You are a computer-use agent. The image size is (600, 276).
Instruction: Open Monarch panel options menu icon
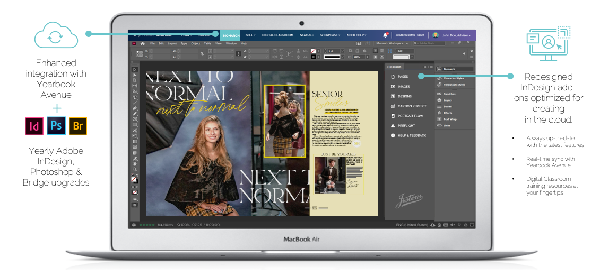click(431, 67)
